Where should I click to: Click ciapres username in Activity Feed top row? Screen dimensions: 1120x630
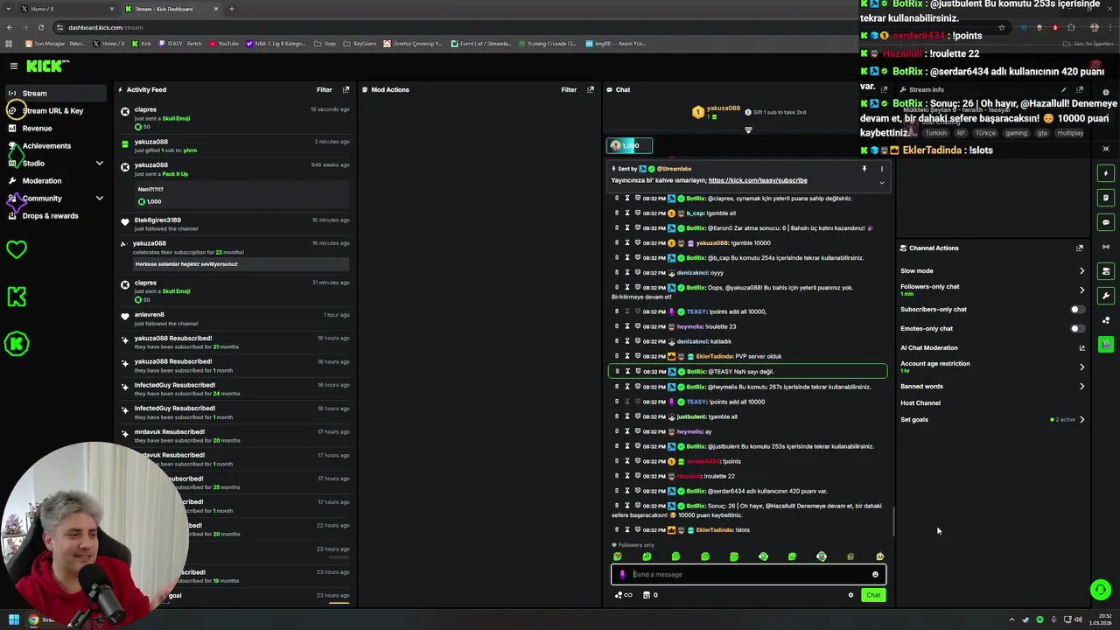[145, 109]
